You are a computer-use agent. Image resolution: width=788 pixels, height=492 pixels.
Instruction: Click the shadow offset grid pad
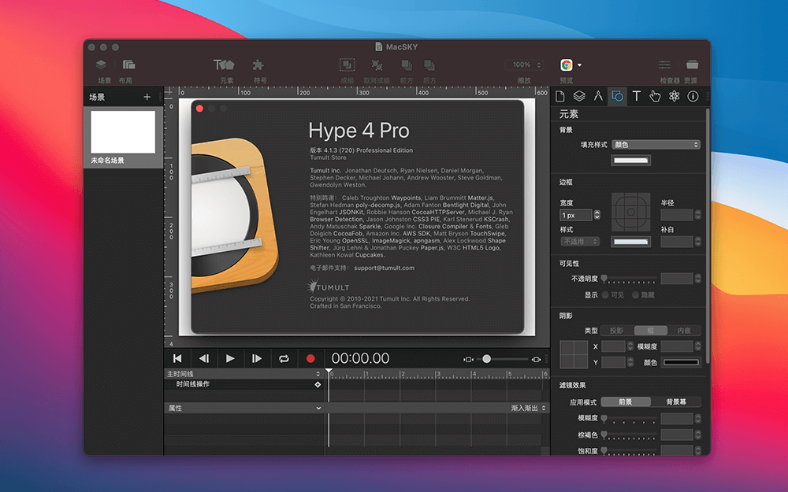pyautogui.click(x=574, y=354)
